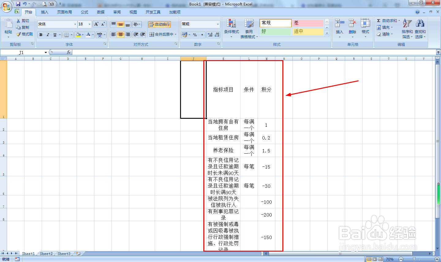Expand the cell styles gallery
This screenshot has height=262, width=441.
tap(327, 34)
